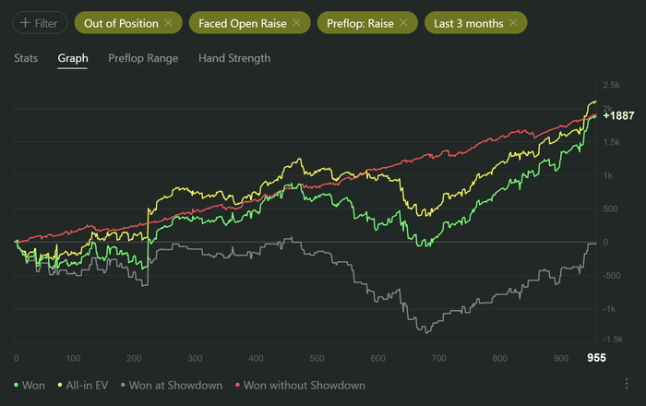Remove the Out of Position filter
646x406 pixels.
click(x=167, y=23)
